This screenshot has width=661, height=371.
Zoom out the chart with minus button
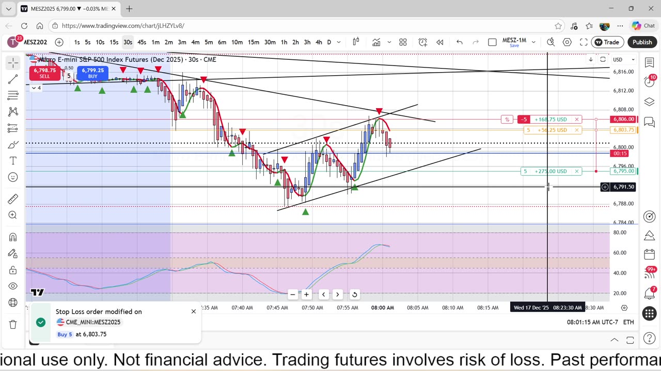click(x=293, y=294)
